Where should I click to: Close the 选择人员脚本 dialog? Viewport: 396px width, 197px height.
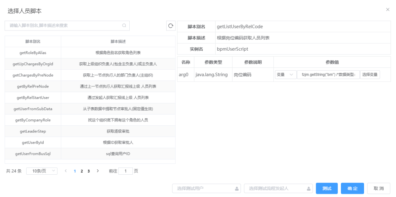click(388, 10)
